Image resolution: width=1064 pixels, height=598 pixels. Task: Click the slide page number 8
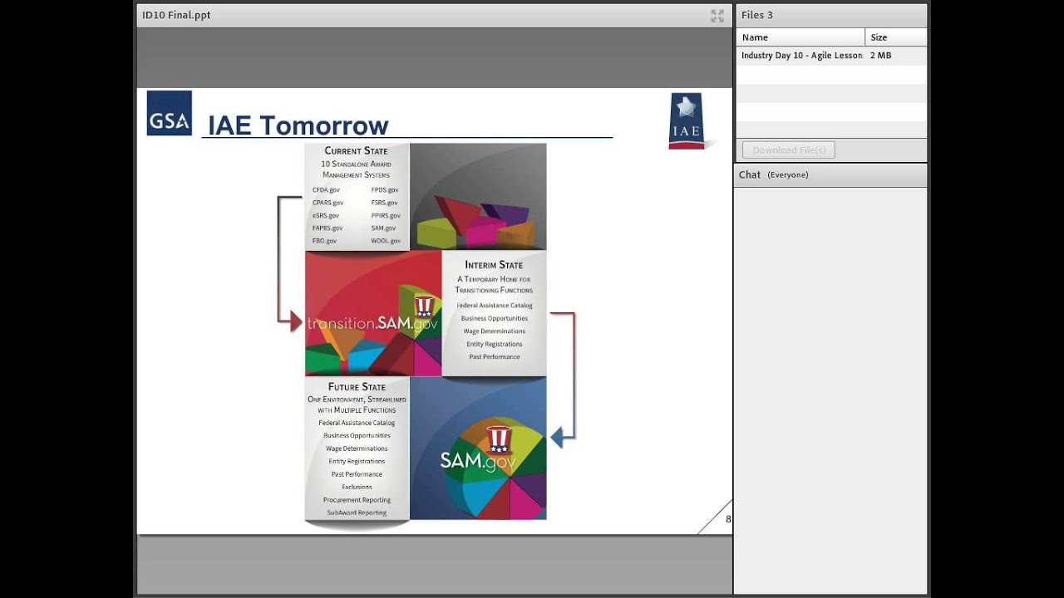(728, 520)
